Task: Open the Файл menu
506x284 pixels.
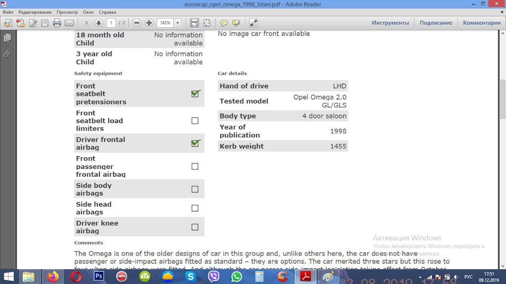Action: pyautogui.click(x=8, y=12)
